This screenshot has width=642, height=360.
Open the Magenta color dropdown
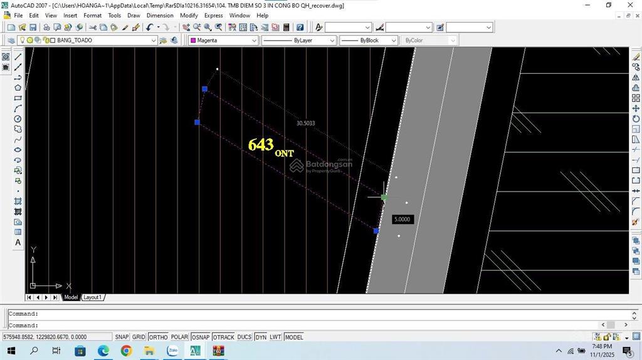[254, 40]
